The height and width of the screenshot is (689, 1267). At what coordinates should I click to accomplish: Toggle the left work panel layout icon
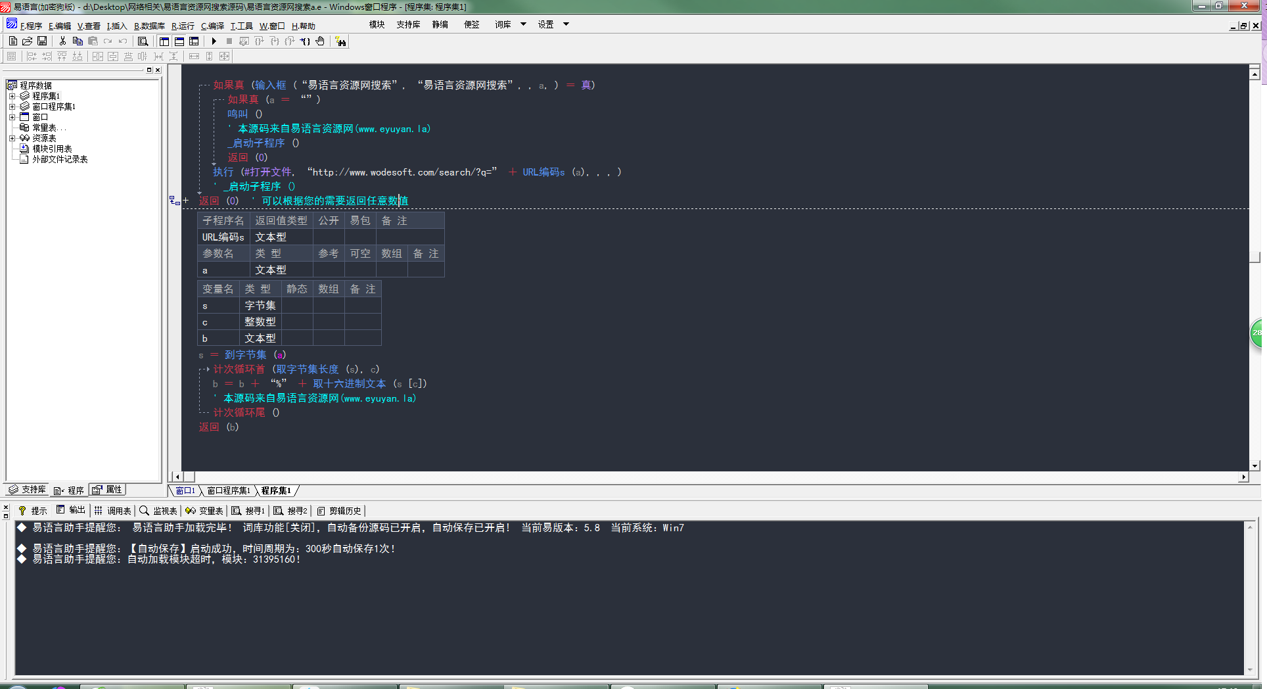click(164, 41)
